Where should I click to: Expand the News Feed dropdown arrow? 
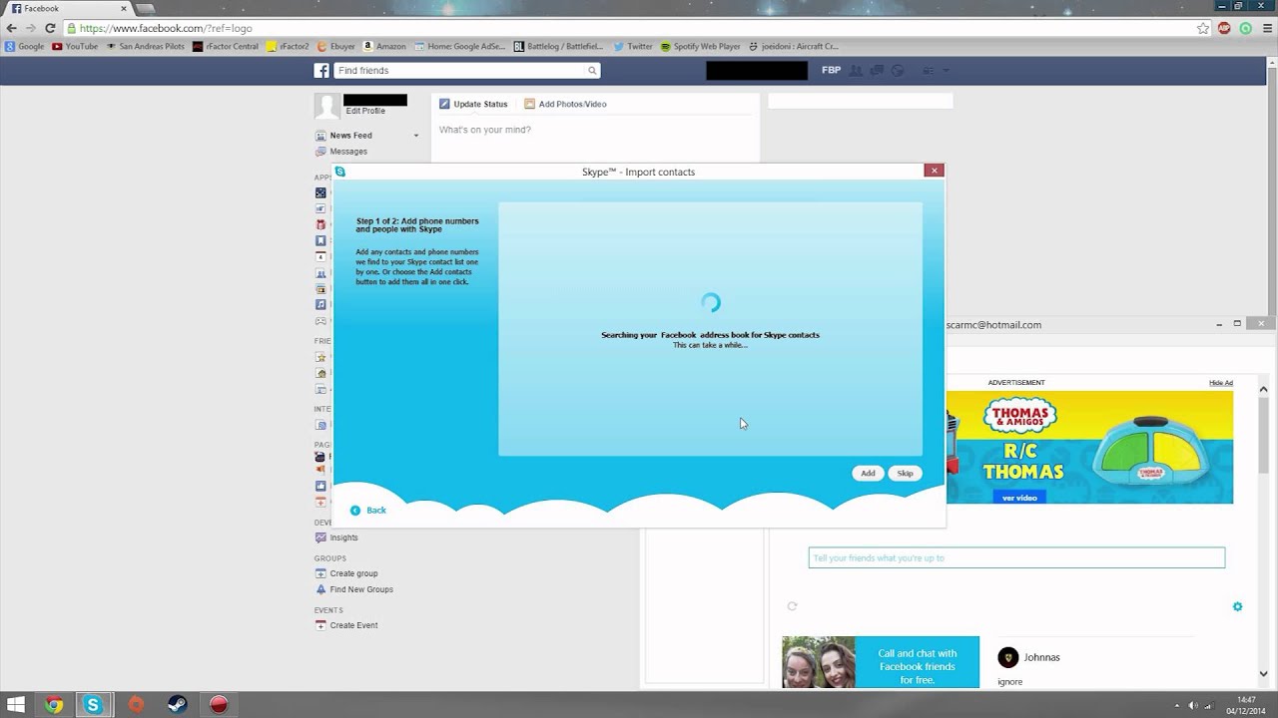[x=416, y=136]
